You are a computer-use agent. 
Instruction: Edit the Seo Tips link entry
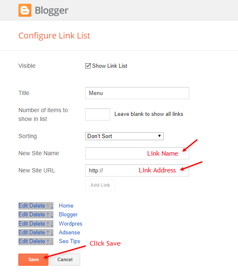pos(23,241)
